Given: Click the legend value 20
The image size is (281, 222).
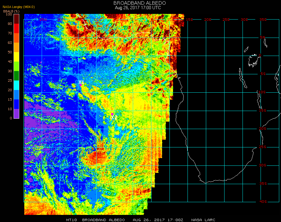Looking at the screenshot, I should click(x=10, y=90).
